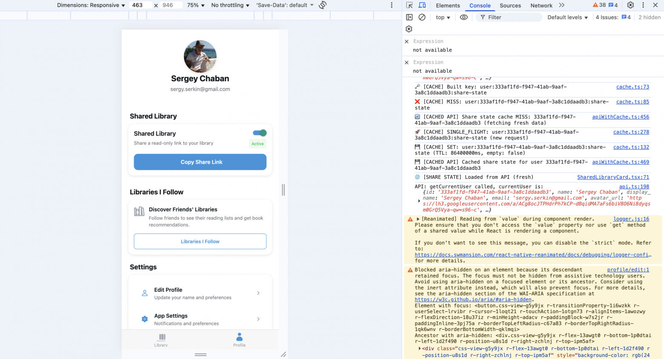The width and height of the screenshot is (664, 359).
Task: Open profile/edit:1 source link
Action: (x=628, y=270)
